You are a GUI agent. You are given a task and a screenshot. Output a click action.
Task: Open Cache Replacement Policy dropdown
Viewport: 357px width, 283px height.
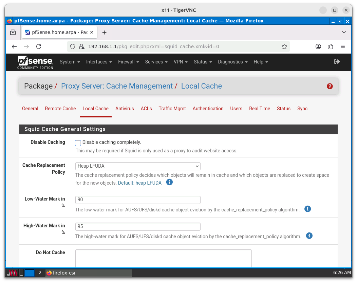point(138,166)
